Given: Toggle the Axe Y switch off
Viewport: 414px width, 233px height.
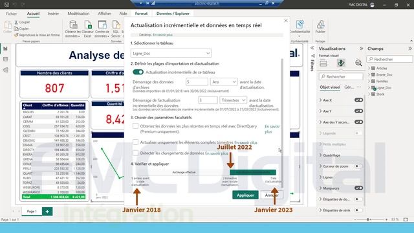Looking at the screenshot, I should coord(358,111).
